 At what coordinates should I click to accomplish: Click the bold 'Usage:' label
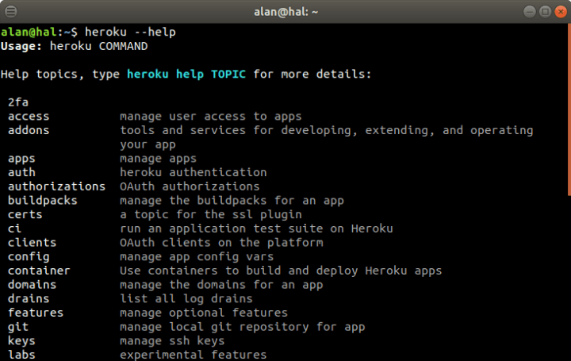[x=21, y=46]
